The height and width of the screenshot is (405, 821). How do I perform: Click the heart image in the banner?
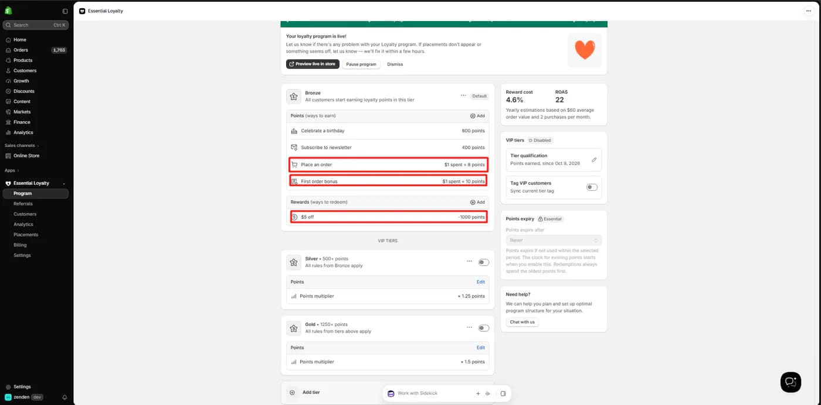coord(585,50)
